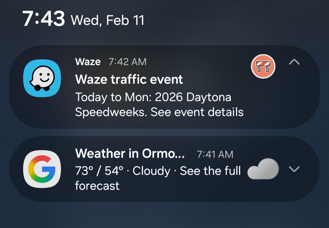Tap the Cloudy condition text

[151, 171]
